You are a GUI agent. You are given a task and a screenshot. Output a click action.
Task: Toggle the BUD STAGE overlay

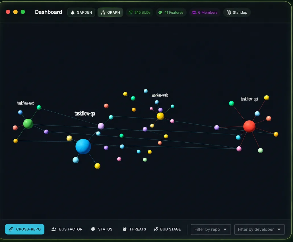pos(168,229)
